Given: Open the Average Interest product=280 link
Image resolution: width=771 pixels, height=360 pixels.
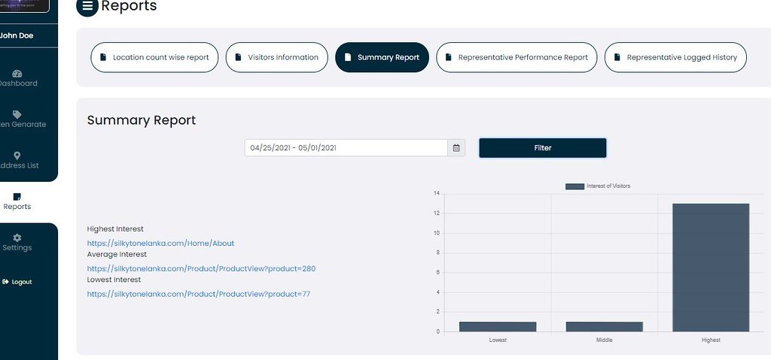Looking at the screenshot, I should pos(201,268).
